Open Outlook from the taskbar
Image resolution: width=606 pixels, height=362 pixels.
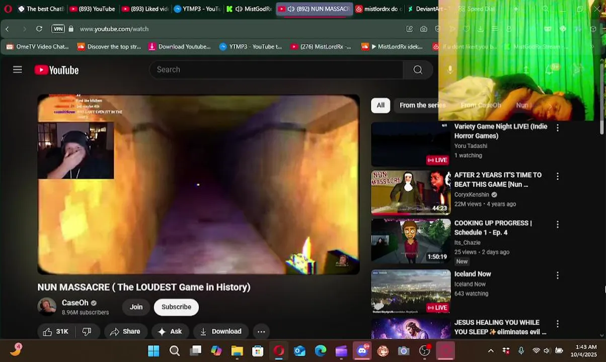coord(299,350)
